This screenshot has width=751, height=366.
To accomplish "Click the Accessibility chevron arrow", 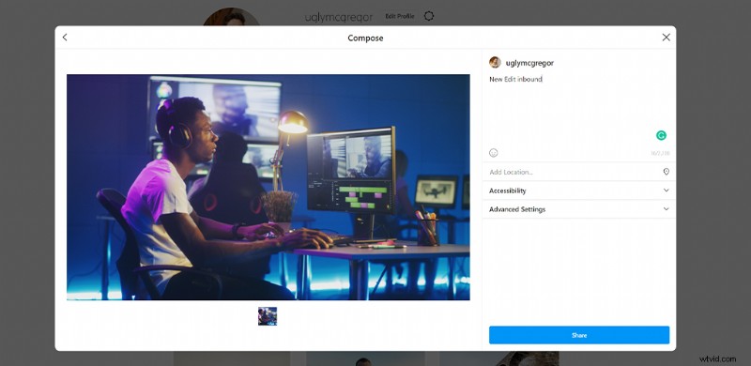I will pos(666,191).
